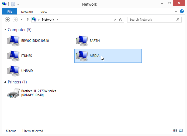The image size is (187, 136).
Task: Open Help with the question mark icon
Action: pos(182,12)
